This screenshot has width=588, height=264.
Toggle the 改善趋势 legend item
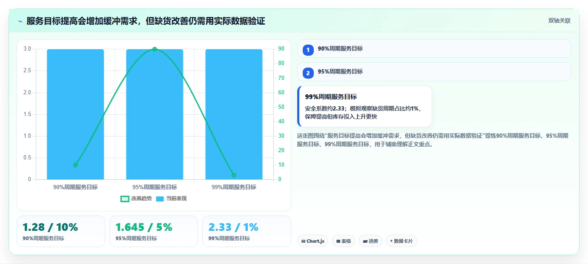tap(136, 199)
